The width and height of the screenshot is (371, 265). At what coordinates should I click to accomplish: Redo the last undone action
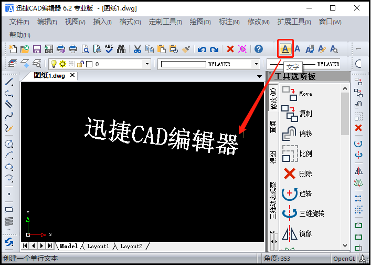point(214,49)
